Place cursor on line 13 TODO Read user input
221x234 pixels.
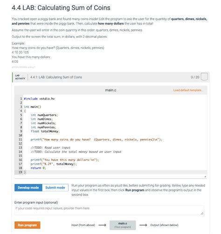50,147
